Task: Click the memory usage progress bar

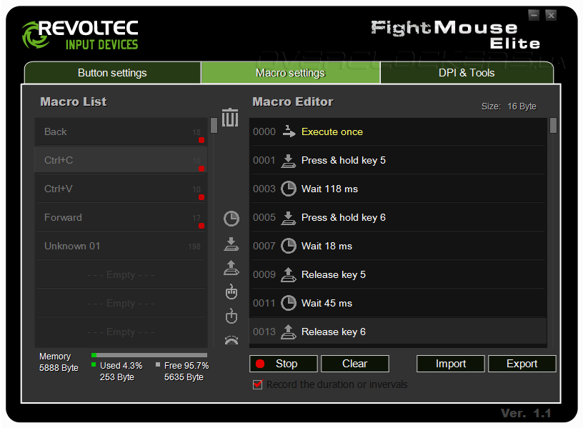Action: pyautogui.click(x=149, y=355)
